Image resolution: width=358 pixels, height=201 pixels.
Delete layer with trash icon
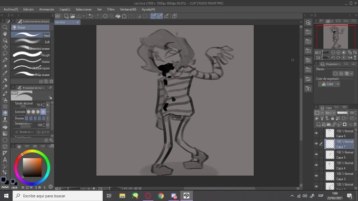355,125
